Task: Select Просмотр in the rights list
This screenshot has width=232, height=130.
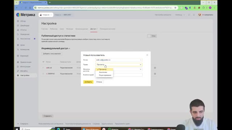Action: [x=104, y=69]
